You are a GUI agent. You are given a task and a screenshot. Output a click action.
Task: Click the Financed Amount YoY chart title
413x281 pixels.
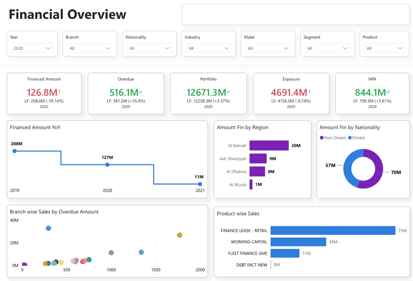coord(35,127)
